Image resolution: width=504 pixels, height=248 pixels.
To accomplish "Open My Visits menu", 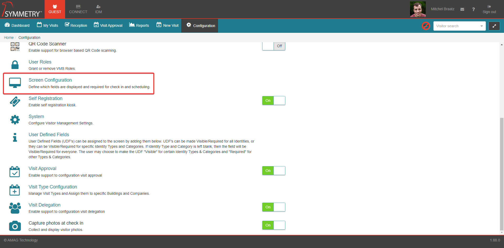I will pyautogui.click(x=48, y=25).
